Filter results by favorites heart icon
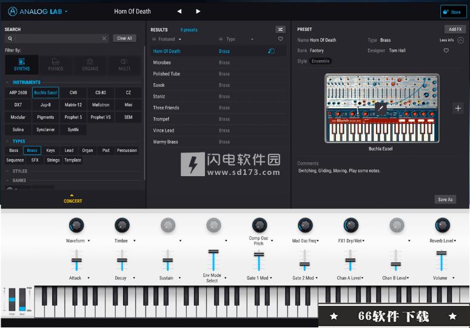This screenshot has width=470, height=328. pos(281,39)
